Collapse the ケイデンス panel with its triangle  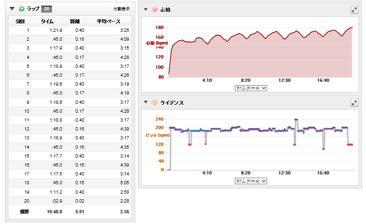point(146,102)
